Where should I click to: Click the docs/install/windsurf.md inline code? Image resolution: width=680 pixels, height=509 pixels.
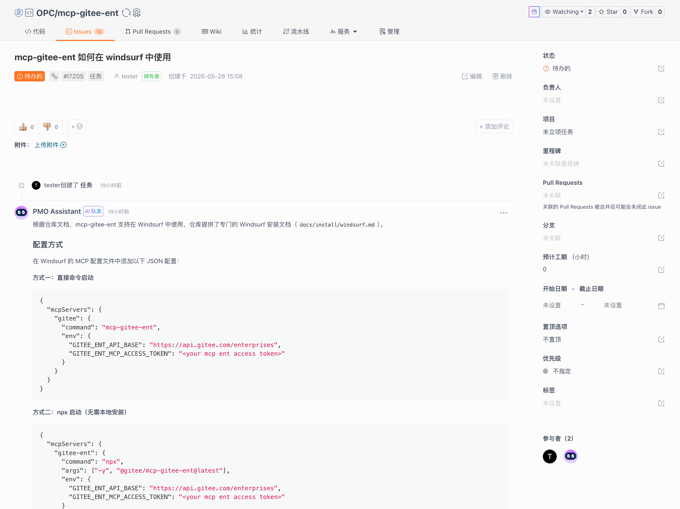(337, 225)
